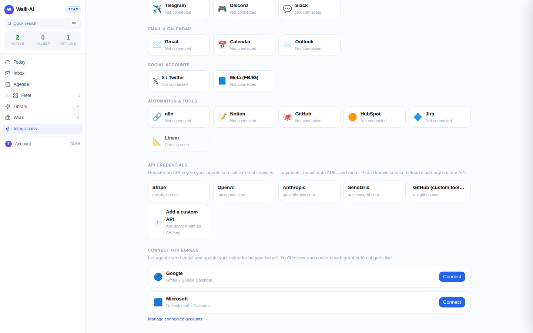This screenshot has height=333, width=533.
Task: Click the plus icon for custom API
Action: click(158, 222)
